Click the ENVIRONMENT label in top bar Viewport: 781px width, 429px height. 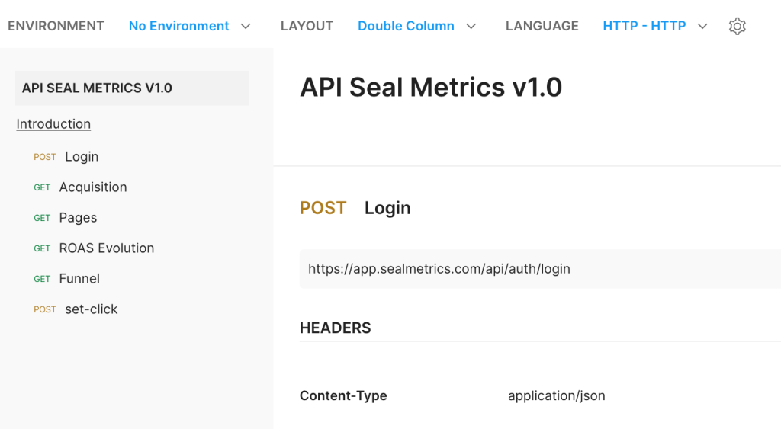(56, 26)
